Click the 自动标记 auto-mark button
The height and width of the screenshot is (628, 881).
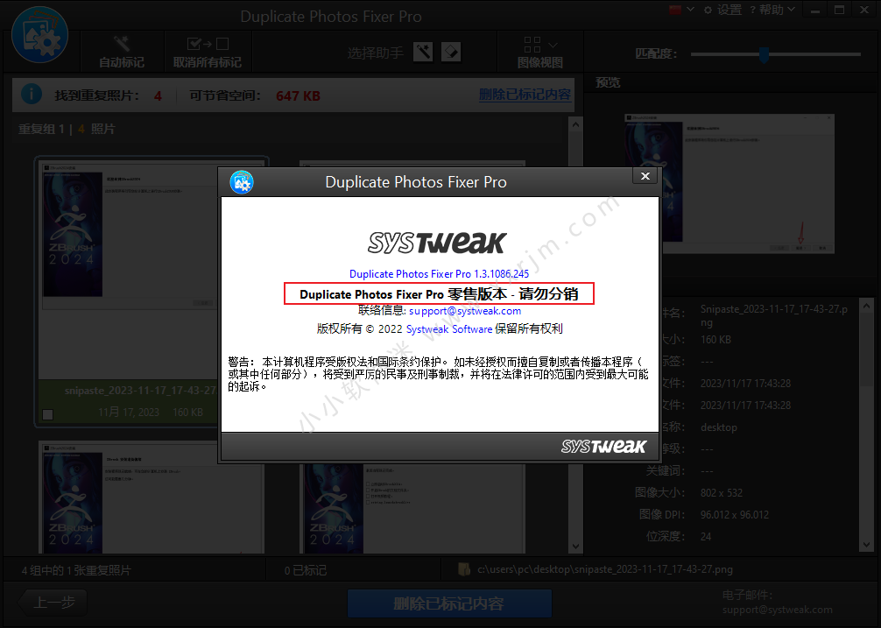(x=122, y=52)
